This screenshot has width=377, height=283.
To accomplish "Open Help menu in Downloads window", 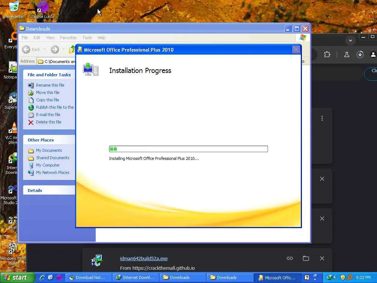I will coord(102,38).
